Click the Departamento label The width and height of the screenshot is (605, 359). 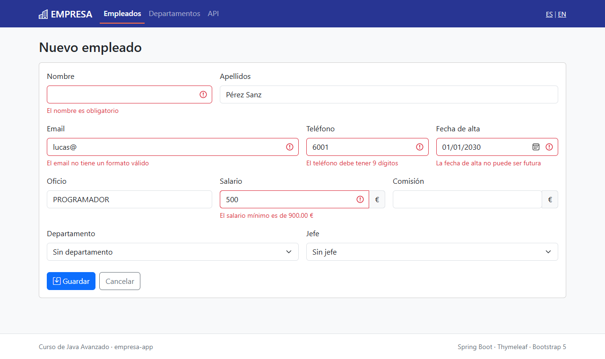point(71,233)
